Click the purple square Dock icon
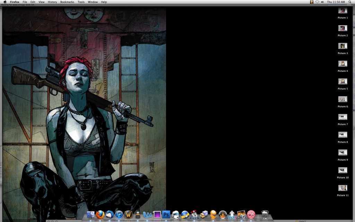This screenshot has height=222, width=355. tap(157, 214)
